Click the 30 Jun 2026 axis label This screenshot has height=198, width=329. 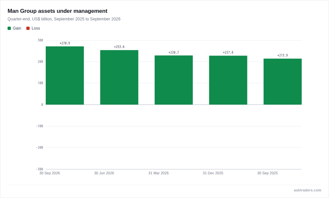tap(104, 173)
